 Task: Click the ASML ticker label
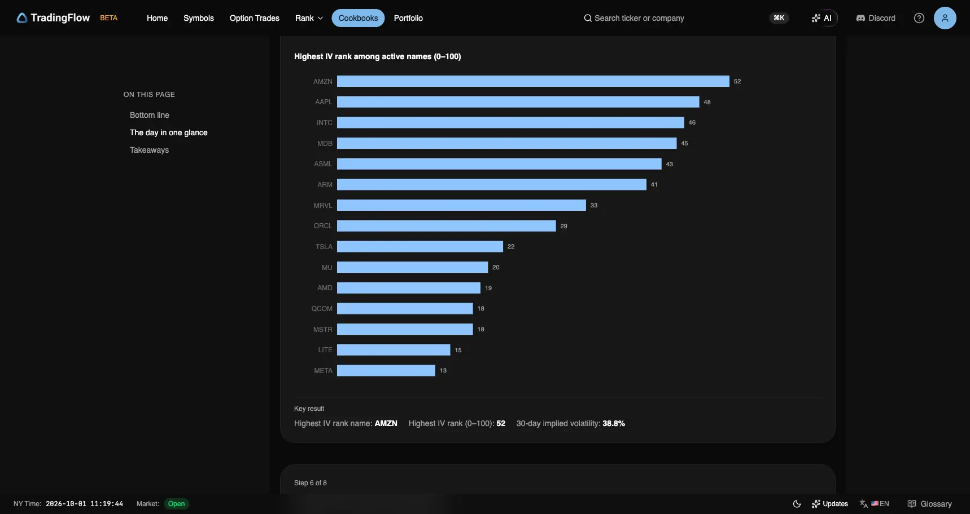(x=324, y=164)
